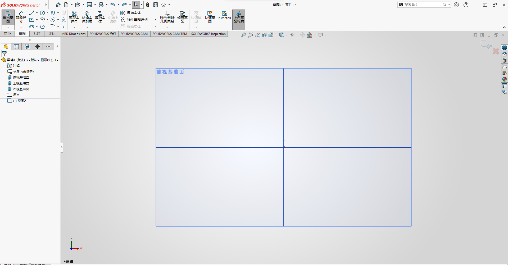Click Rebuild traffic light icon
Image resolution: width=508 pixels, height=265 pixels.
(x=148, y=5)
